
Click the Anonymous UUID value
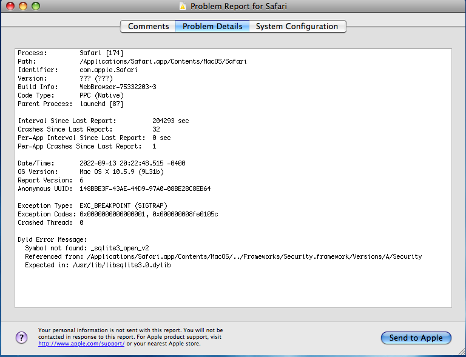(145, 189)
